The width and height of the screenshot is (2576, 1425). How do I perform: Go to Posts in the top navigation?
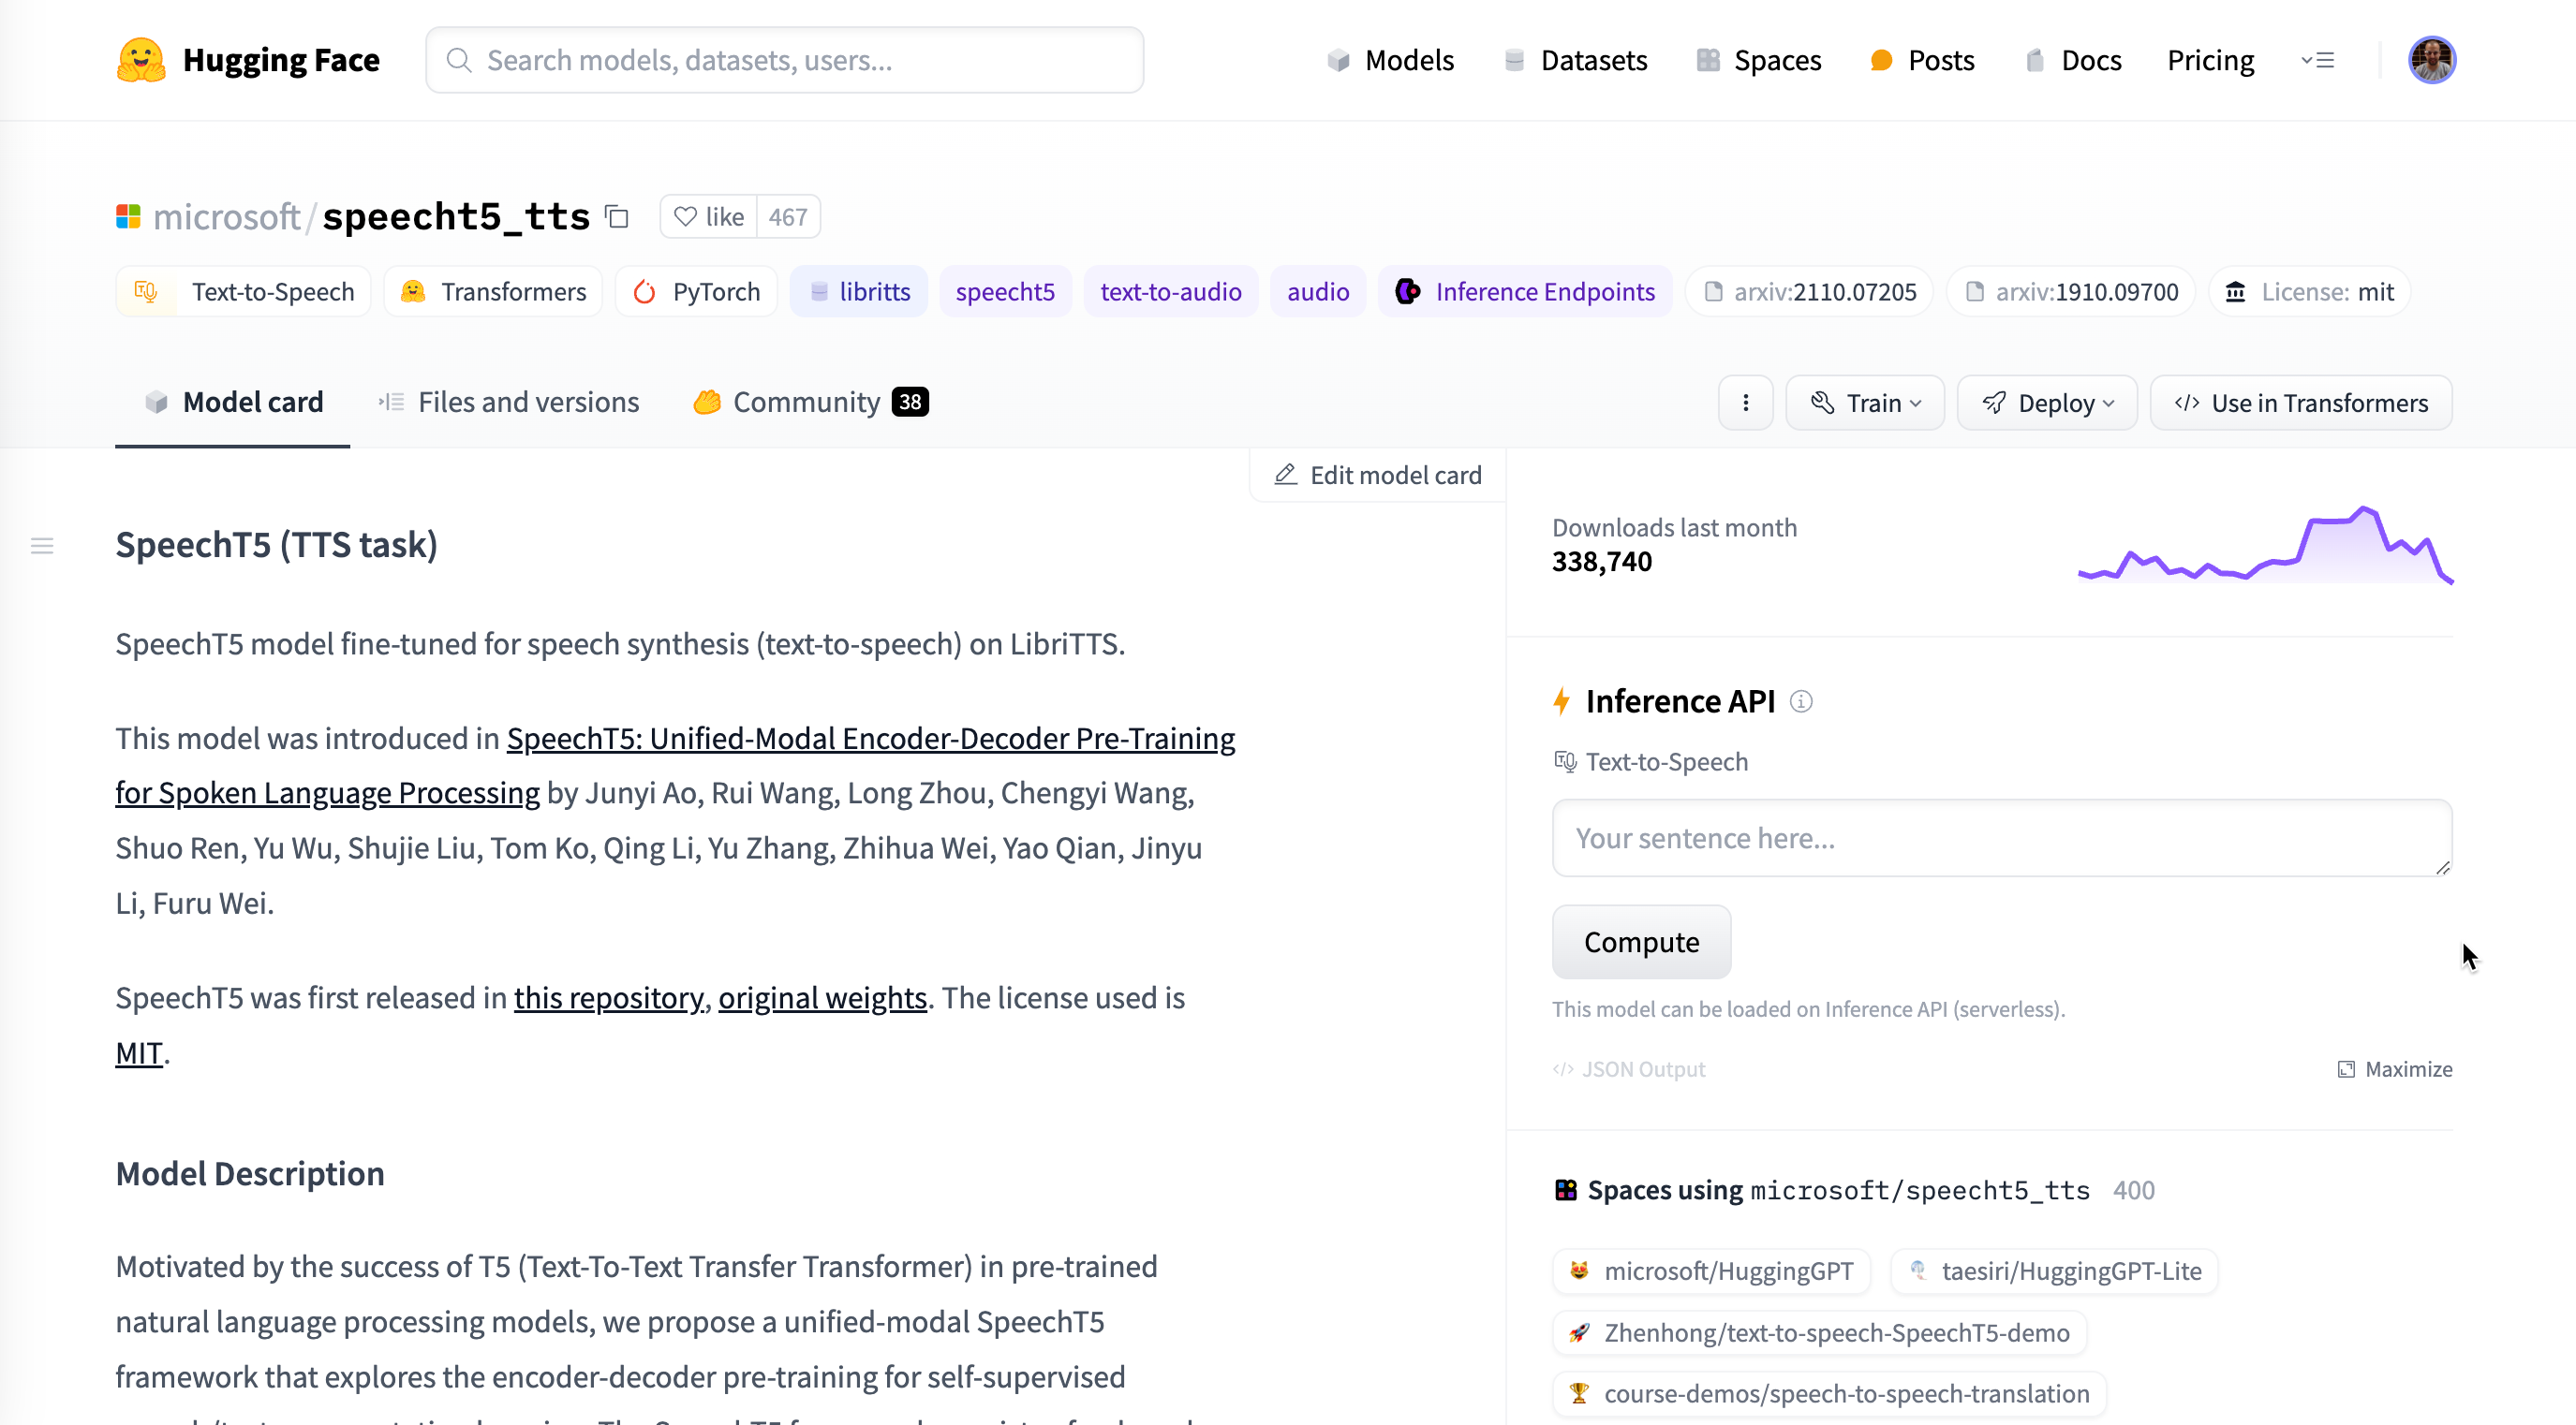1922,60
